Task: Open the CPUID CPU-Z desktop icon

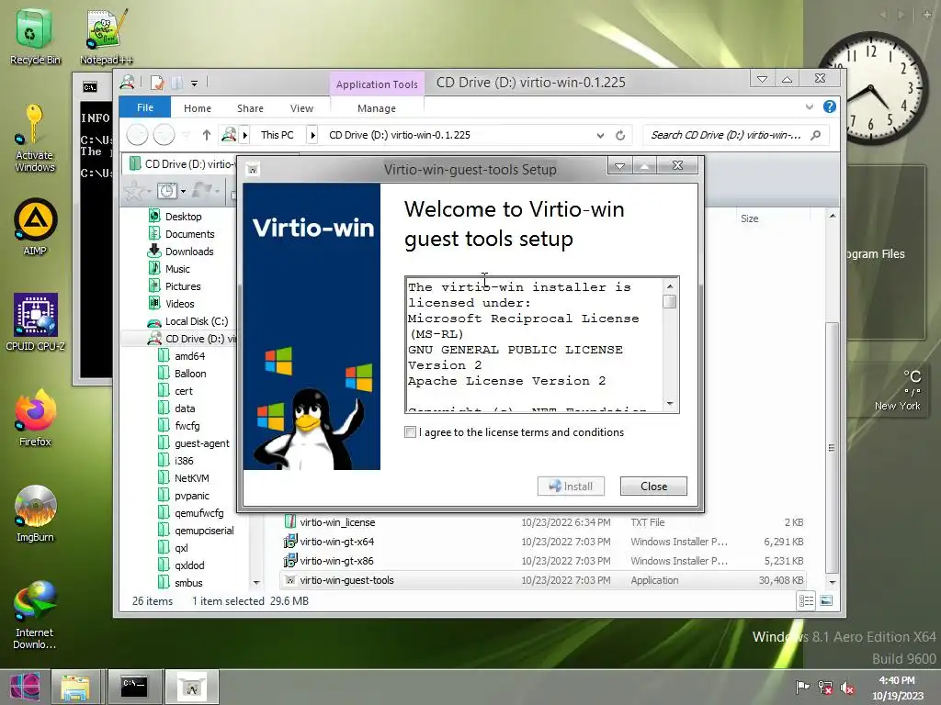Action: click(x=35, y=322)
